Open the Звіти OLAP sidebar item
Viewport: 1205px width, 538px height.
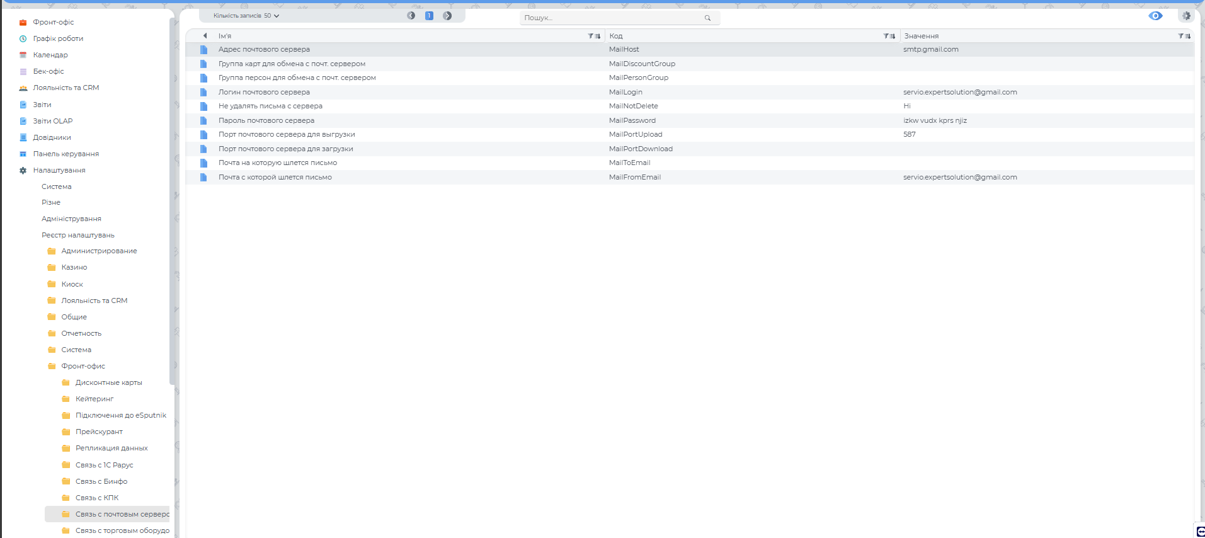pos(52,121)
